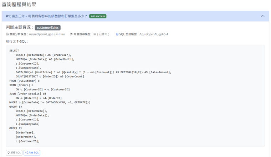Click the vector search status text 無（已停用）

click(x=101, y=34)
